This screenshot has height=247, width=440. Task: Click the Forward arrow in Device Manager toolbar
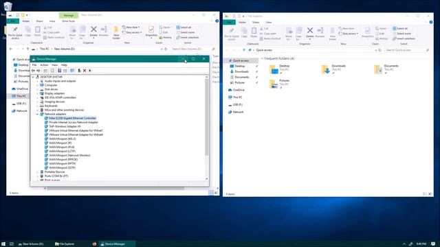pyautogui.click(x=38, y=71)
